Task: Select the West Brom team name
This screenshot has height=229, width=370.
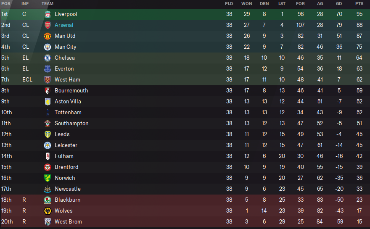Action: coord(68,222)
